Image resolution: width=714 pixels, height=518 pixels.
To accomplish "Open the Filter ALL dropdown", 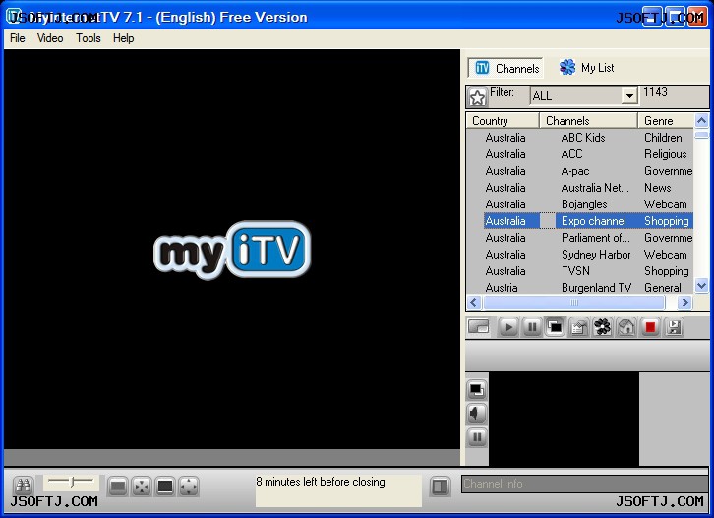I will (x=629, y=96).
